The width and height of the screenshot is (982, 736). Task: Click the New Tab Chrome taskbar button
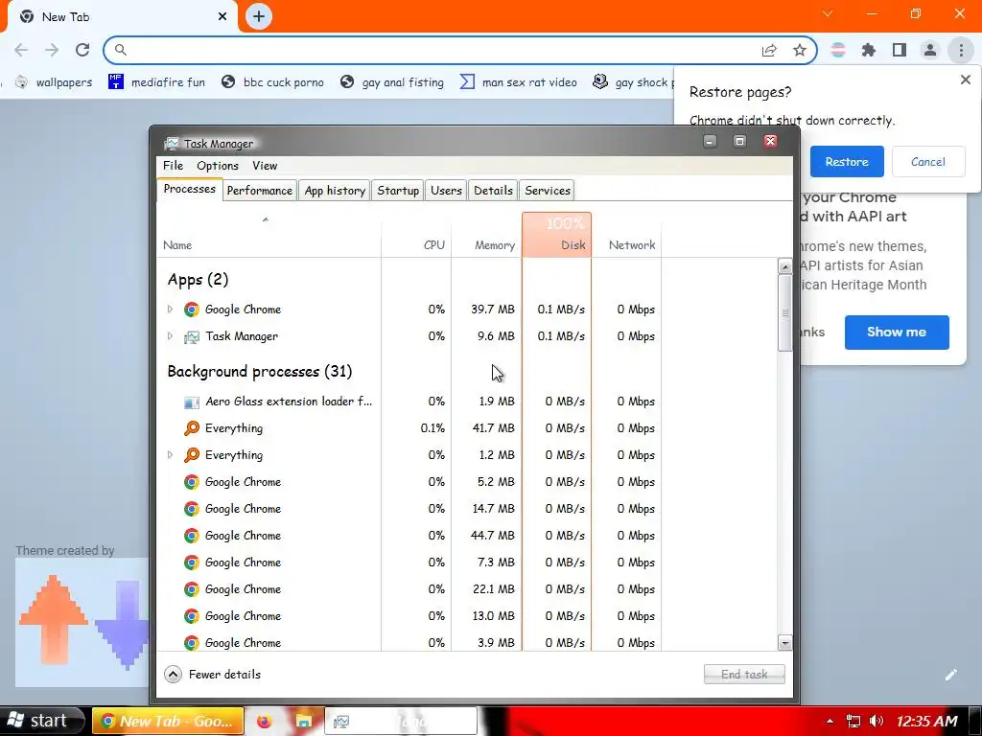(167, 721)
